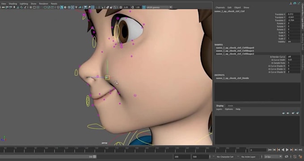Toggle the auto keyframe icon
This screenshot has height=161, width=304.
coord(295,157)
